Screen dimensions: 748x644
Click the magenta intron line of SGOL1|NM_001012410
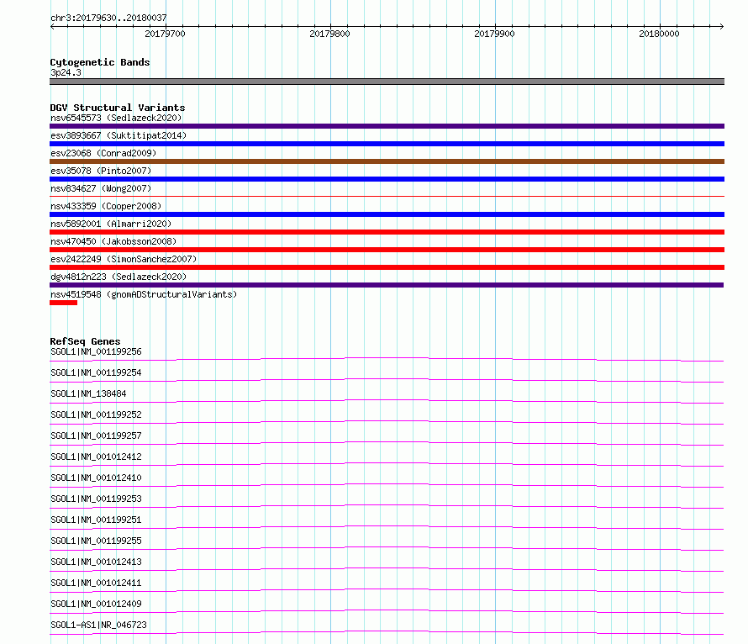click(x=387, y=485)
